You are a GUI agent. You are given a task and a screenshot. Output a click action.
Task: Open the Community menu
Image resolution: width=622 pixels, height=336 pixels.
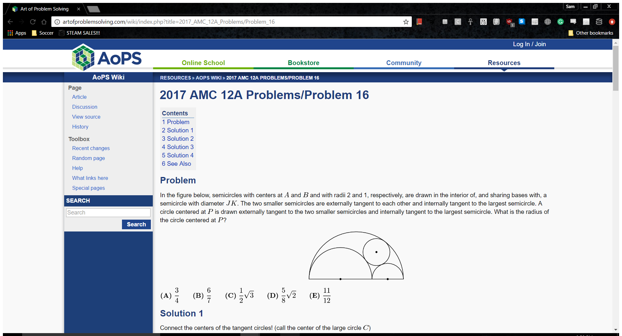click(404, 63)
